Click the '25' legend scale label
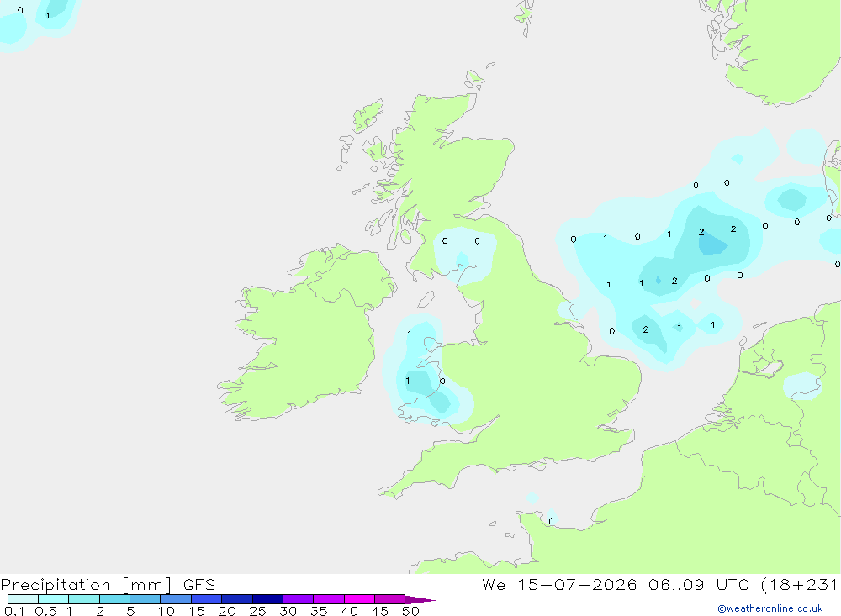 tap(257, 611)
